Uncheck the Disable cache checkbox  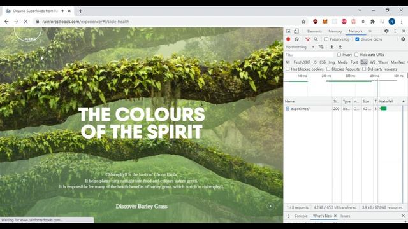coord(357,39)
